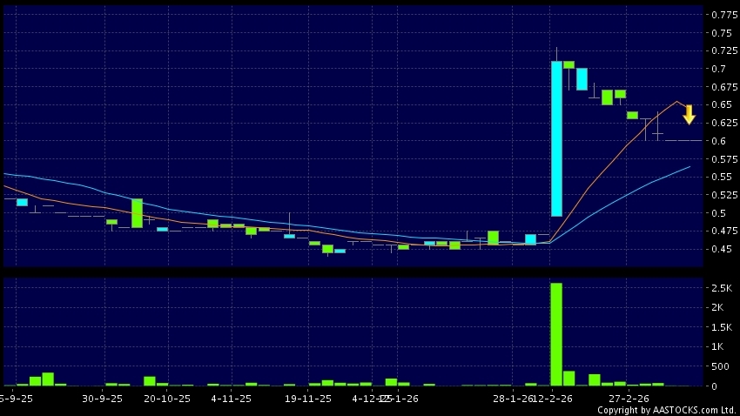This screenshot has width=740, height=416.
Task: Click the 500 volume axis label
Action: (721, 366)
